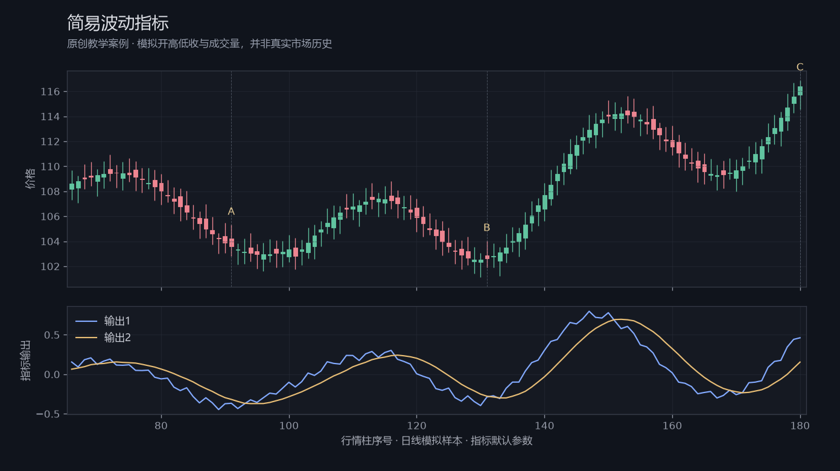Click price axis tick 112
The image size is (840, 471).
(x=51, y=142)
